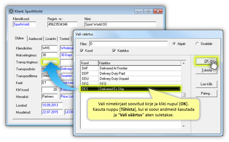This screenshot has height=142, width=229.
Task: Choose the Sisaldab radio option
Action: 197,44
